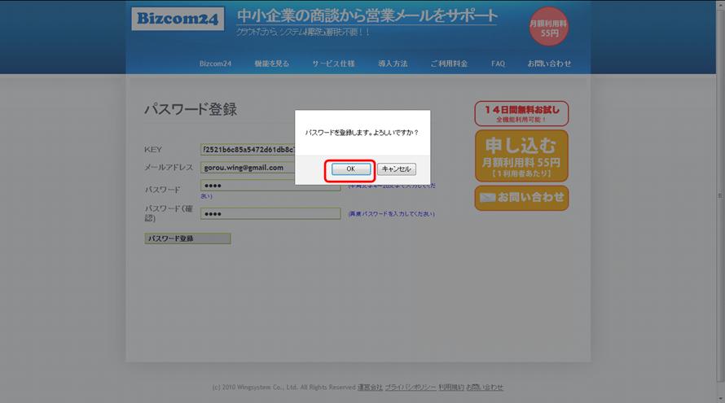This screenshot has width=725, height=403.
Task: Click the 14日間無料お試し banner
Action: coord(521,113)
